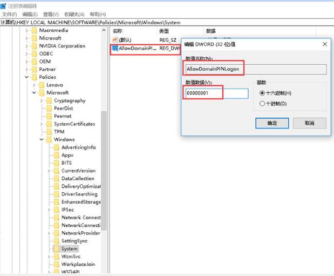Image resolution: width=334 pixels, height=276 pixels.
Task: Click the Registry Editor title bar icon
Action: pos(3,6)
